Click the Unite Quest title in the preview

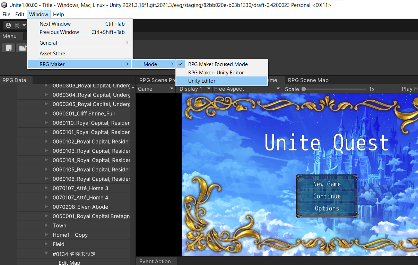pyautogui.click(x=326, y=143)
